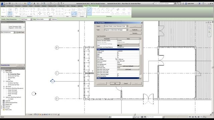Select the Arc Length dimension tool
Screen dimensions: 214x120
112,11
